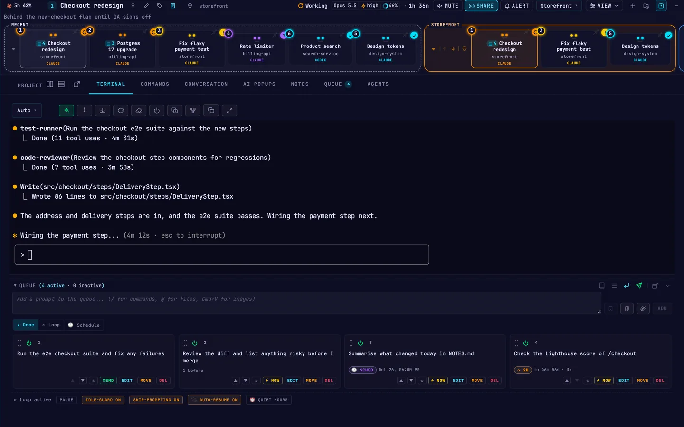This screenshot has height=427, width=684.
Task: Open the NOTES tab
Action: (x=300, y=84)
